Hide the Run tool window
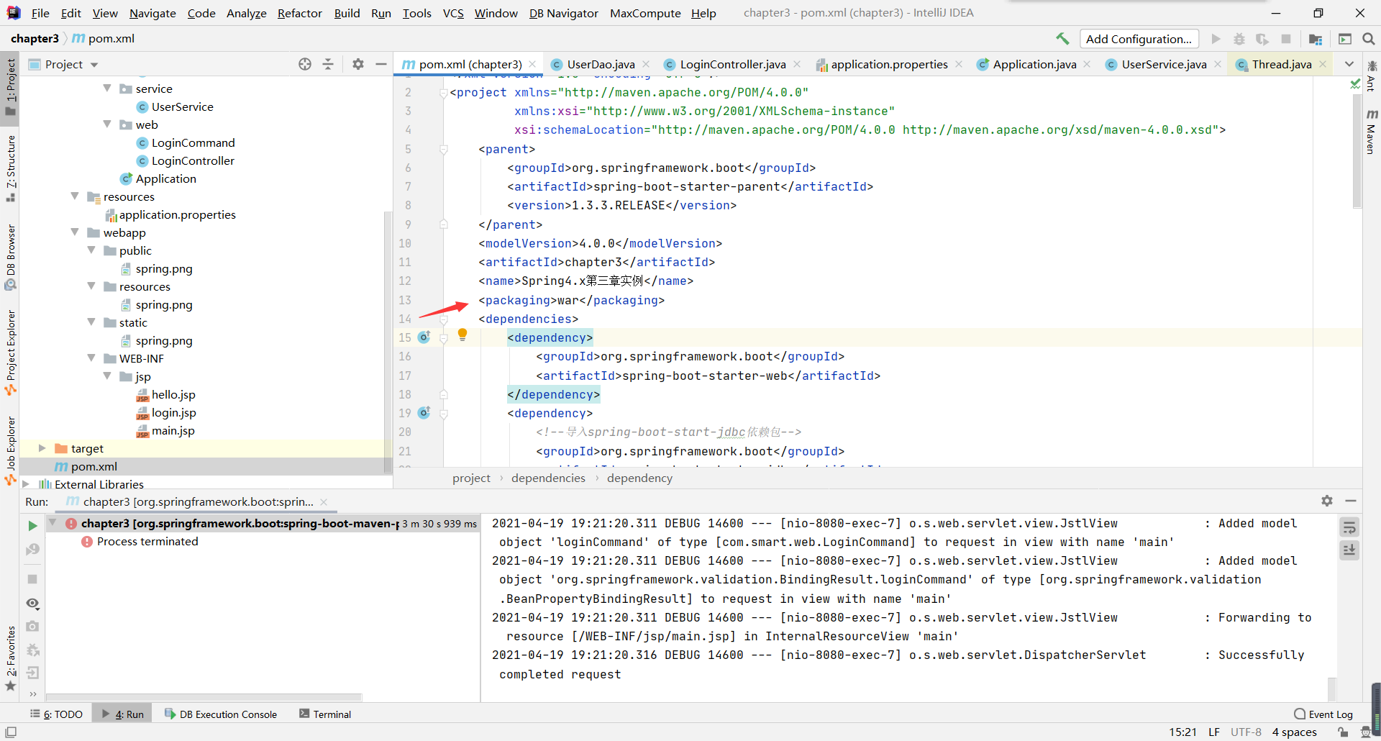Viewport: 1381px width, 741px height. coord(1351,501)
